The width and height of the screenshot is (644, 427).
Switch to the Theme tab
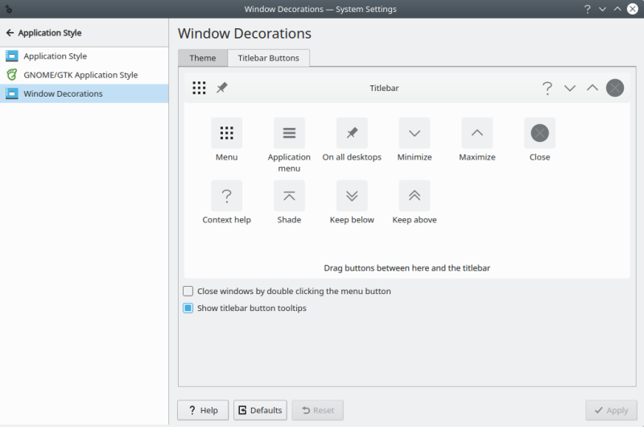[x=203, y=58]
